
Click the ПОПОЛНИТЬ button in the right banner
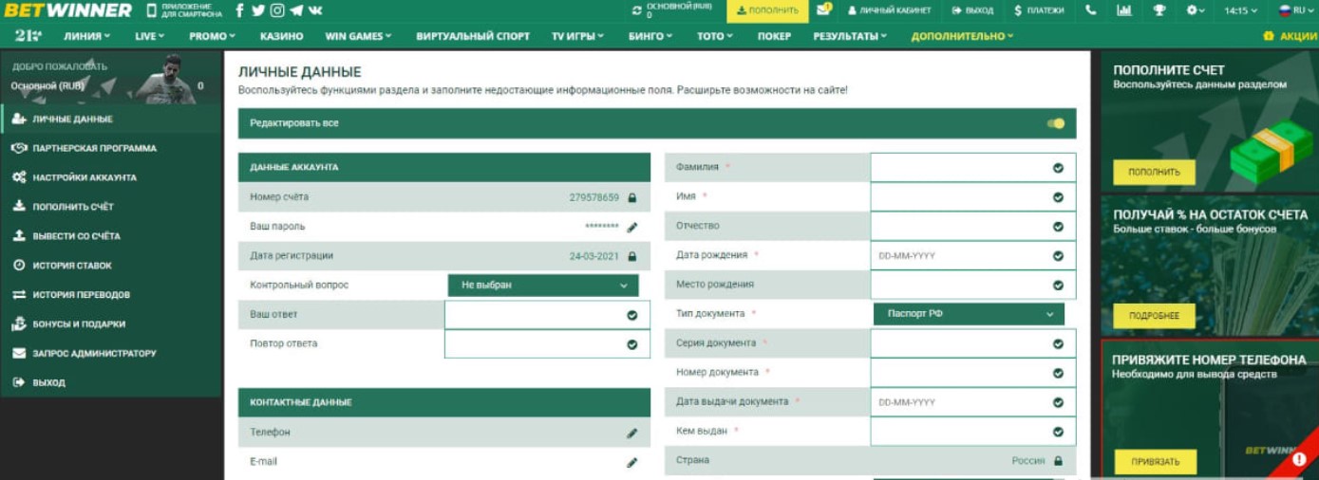pos(1154,173)
